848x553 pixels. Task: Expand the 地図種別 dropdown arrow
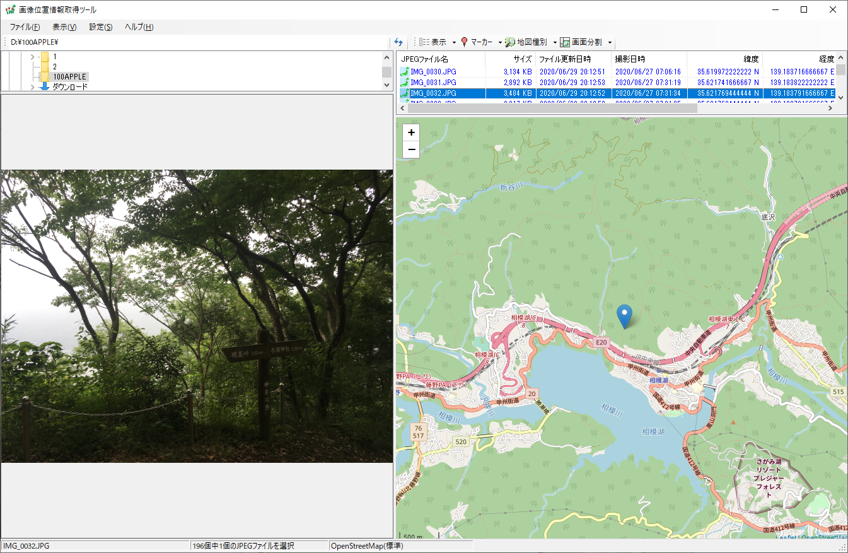[555, 42]
